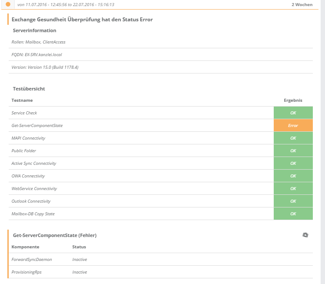Click the Outlook Connectivity test name
Viewport: 325px width, 284px height.
[x=31, y=201]
